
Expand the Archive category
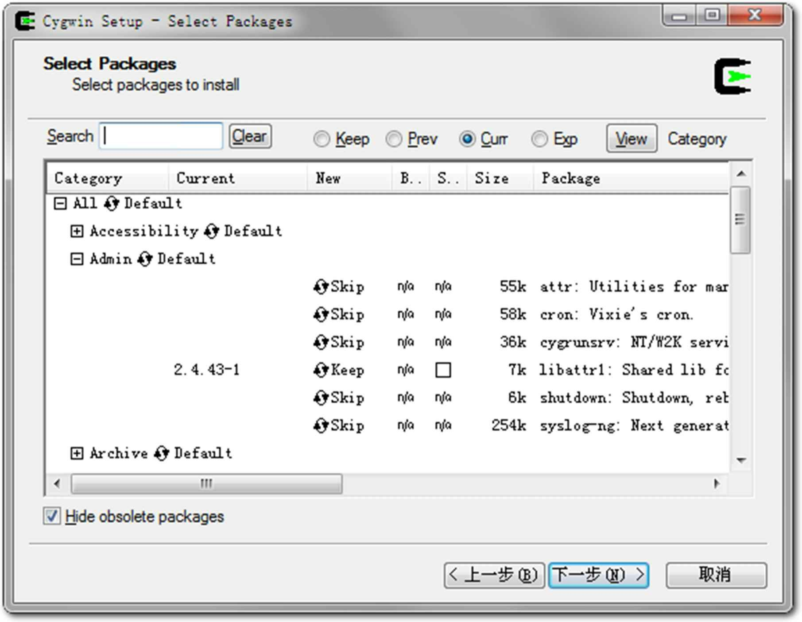[77, 453]
